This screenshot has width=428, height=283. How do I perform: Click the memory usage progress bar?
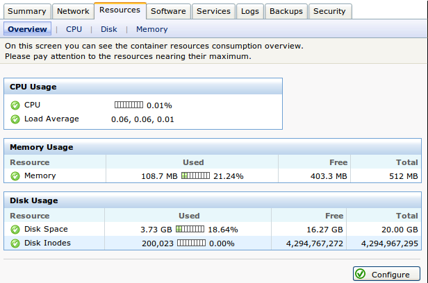click(x=195, y=176)
